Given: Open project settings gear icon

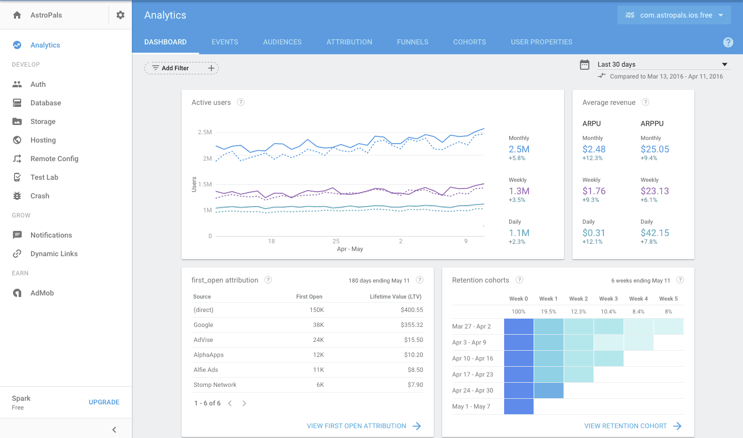Looking at the screenshot, I should [x=120, y=15].
